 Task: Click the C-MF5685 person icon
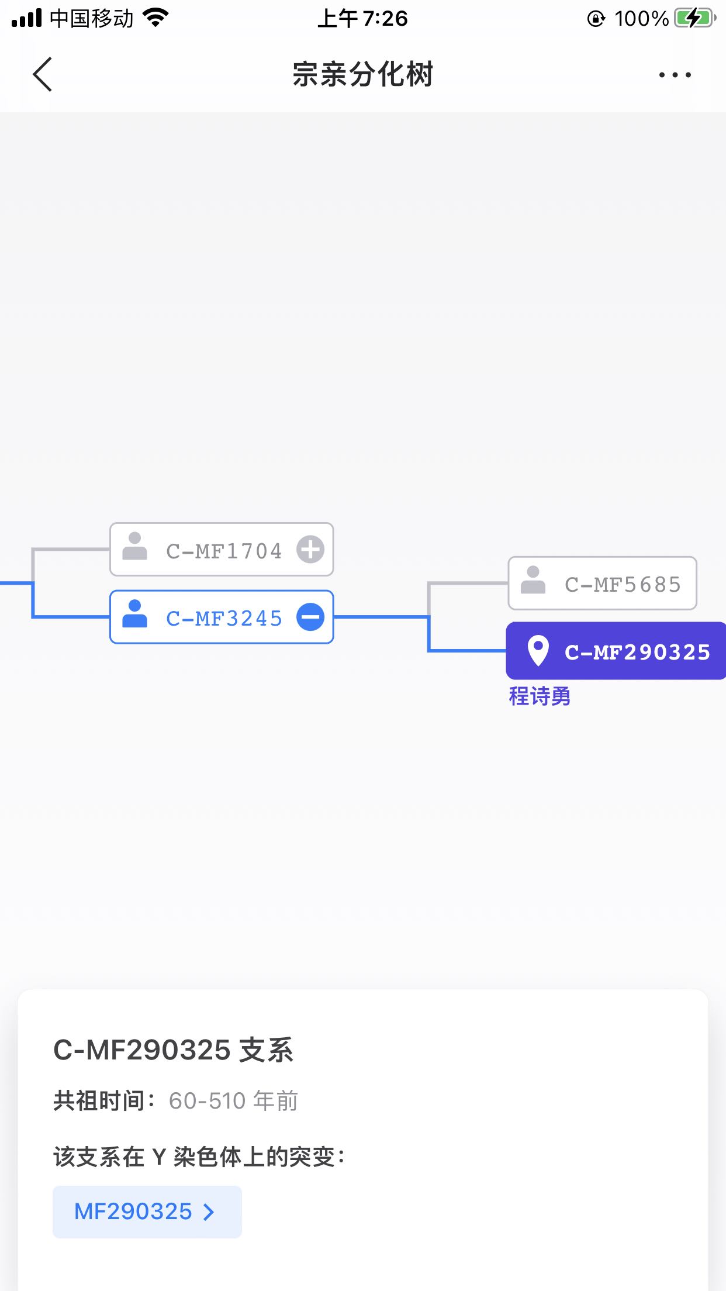533,581
